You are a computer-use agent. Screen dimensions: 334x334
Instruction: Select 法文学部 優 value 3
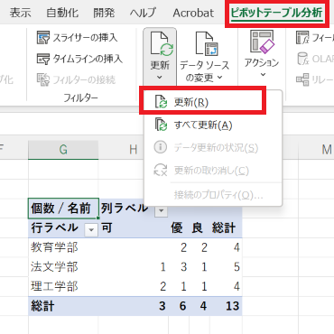tap(183, 267)
